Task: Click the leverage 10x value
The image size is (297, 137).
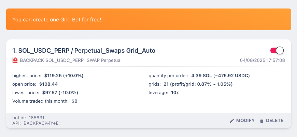Action: pyautogui.click(x=175, y=93)
